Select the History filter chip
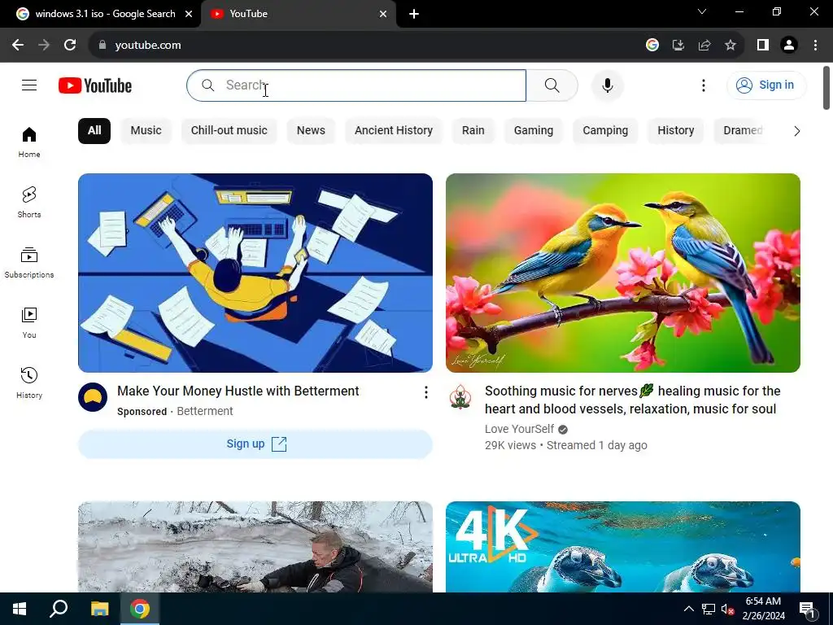 pos(676,131)
